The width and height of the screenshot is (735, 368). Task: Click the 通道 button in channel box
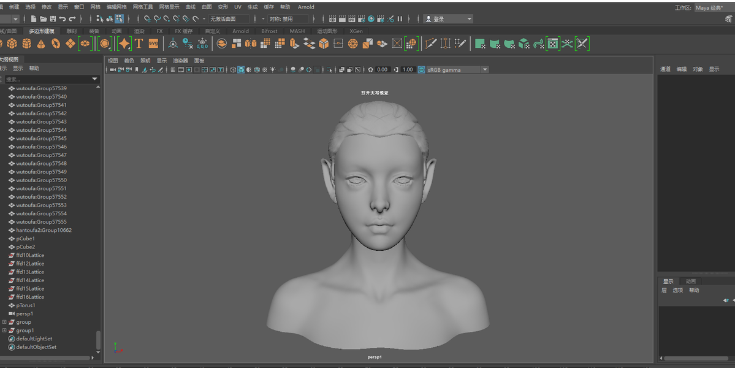coord(665,69)
